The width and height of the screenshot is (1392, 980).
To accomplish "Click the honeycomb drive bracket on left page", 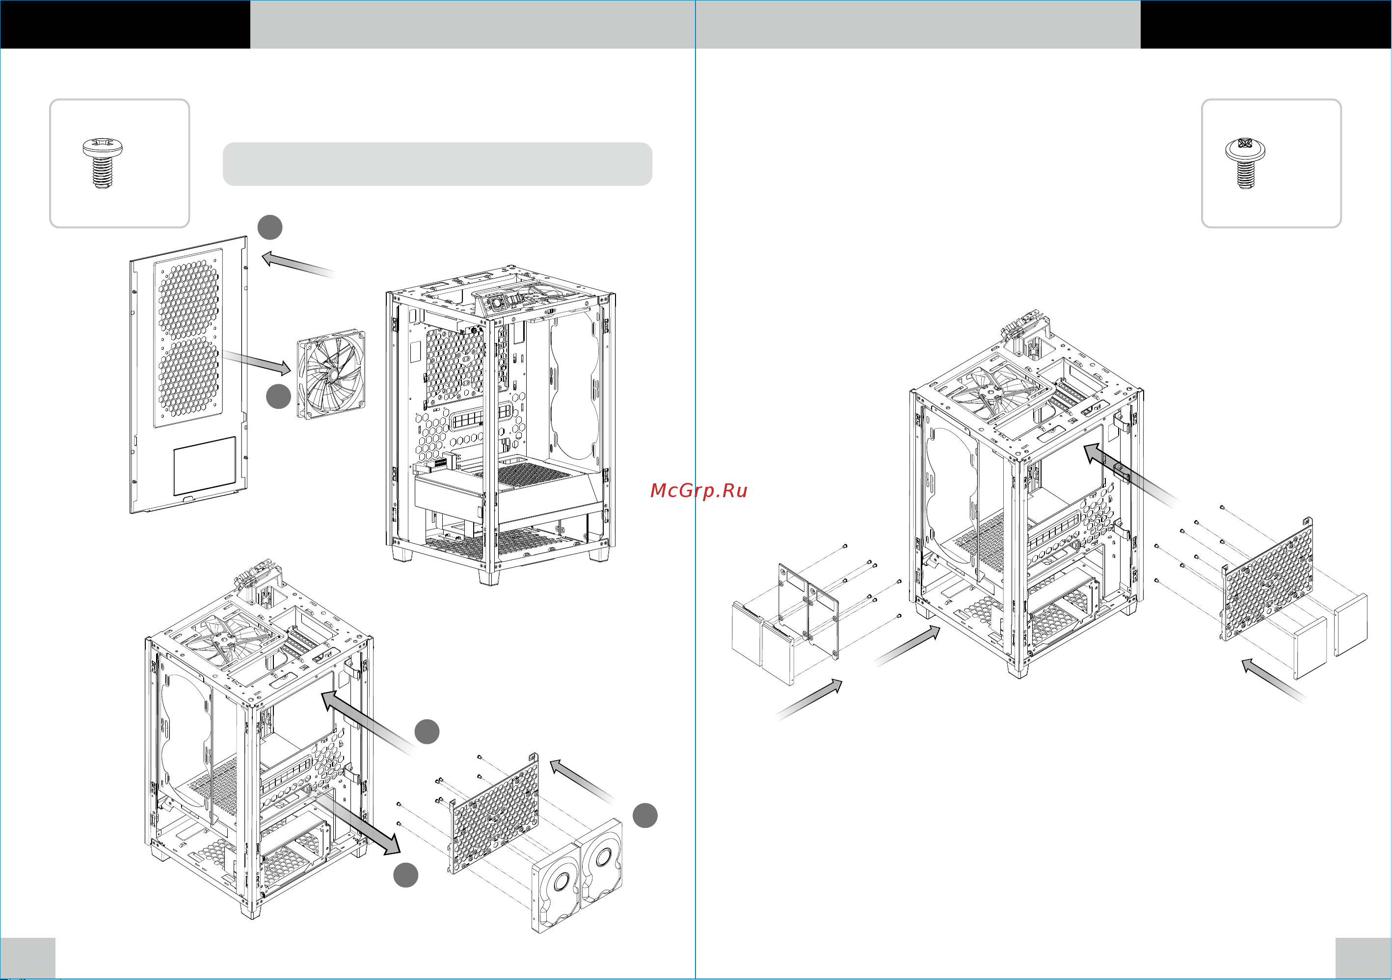I will (x=493, y=813).
